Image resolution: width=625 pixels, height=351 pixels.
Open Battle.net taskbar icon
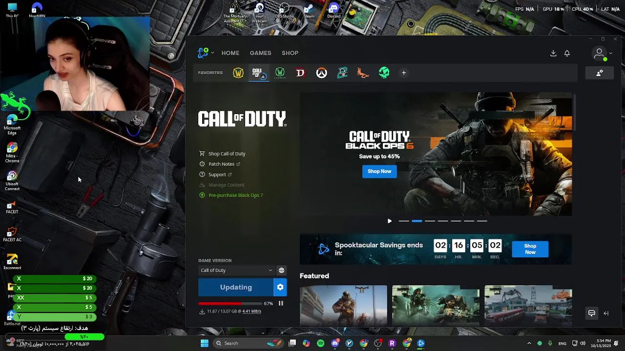[421, 343]
